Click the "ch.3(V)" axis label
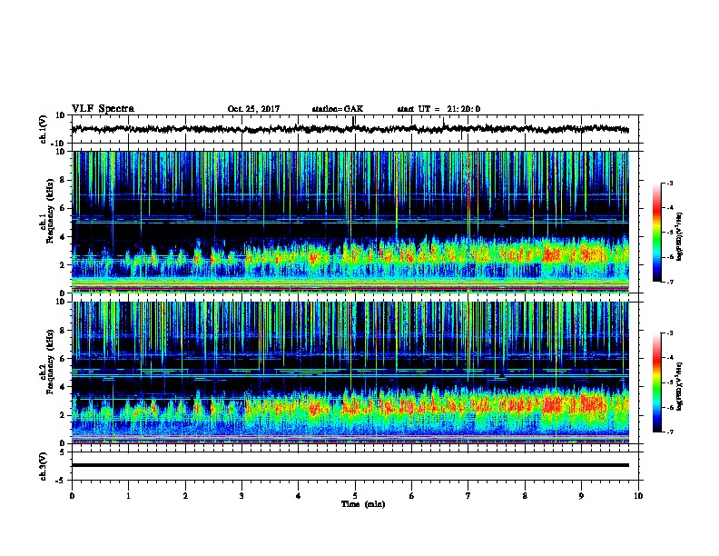The height and width of the screenshot is (556, 719). point(44,466)
